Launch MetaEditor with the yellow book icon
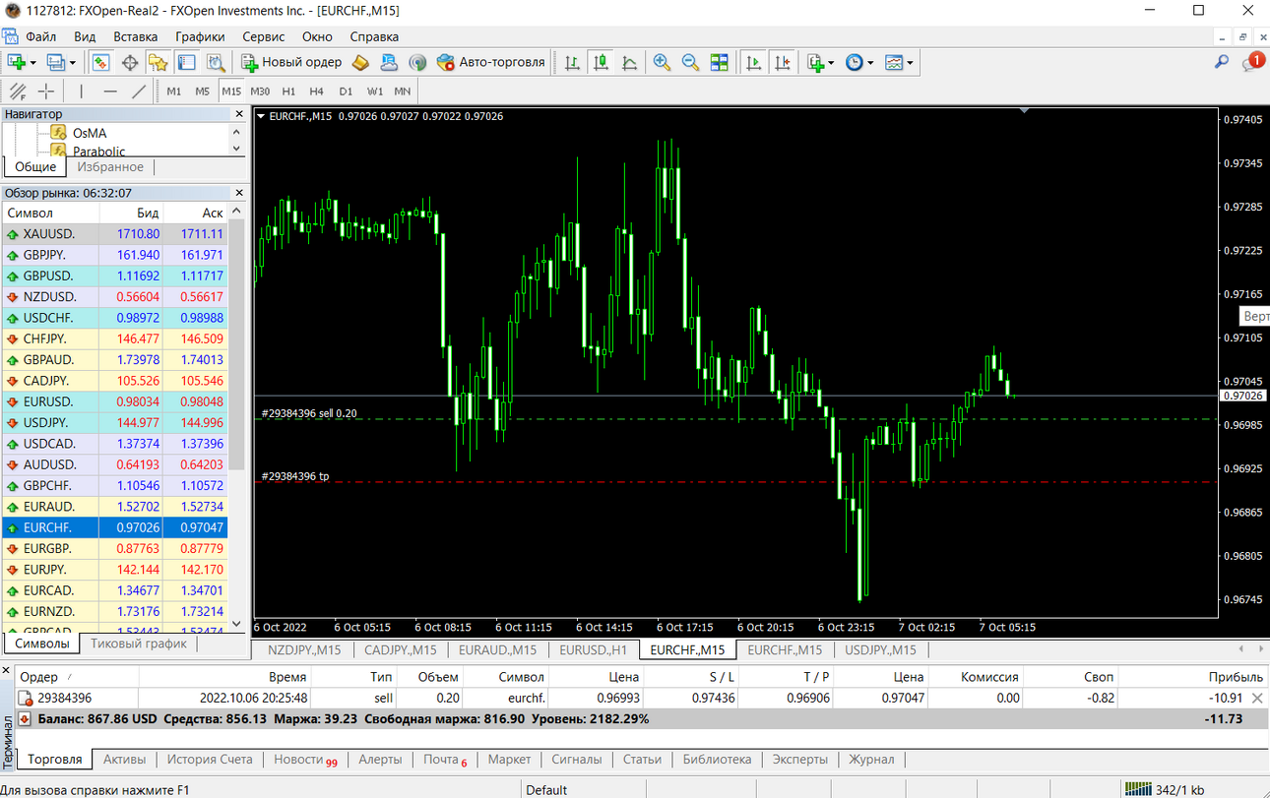Viewport: 1270px width, 798px height. click(360, 62)
